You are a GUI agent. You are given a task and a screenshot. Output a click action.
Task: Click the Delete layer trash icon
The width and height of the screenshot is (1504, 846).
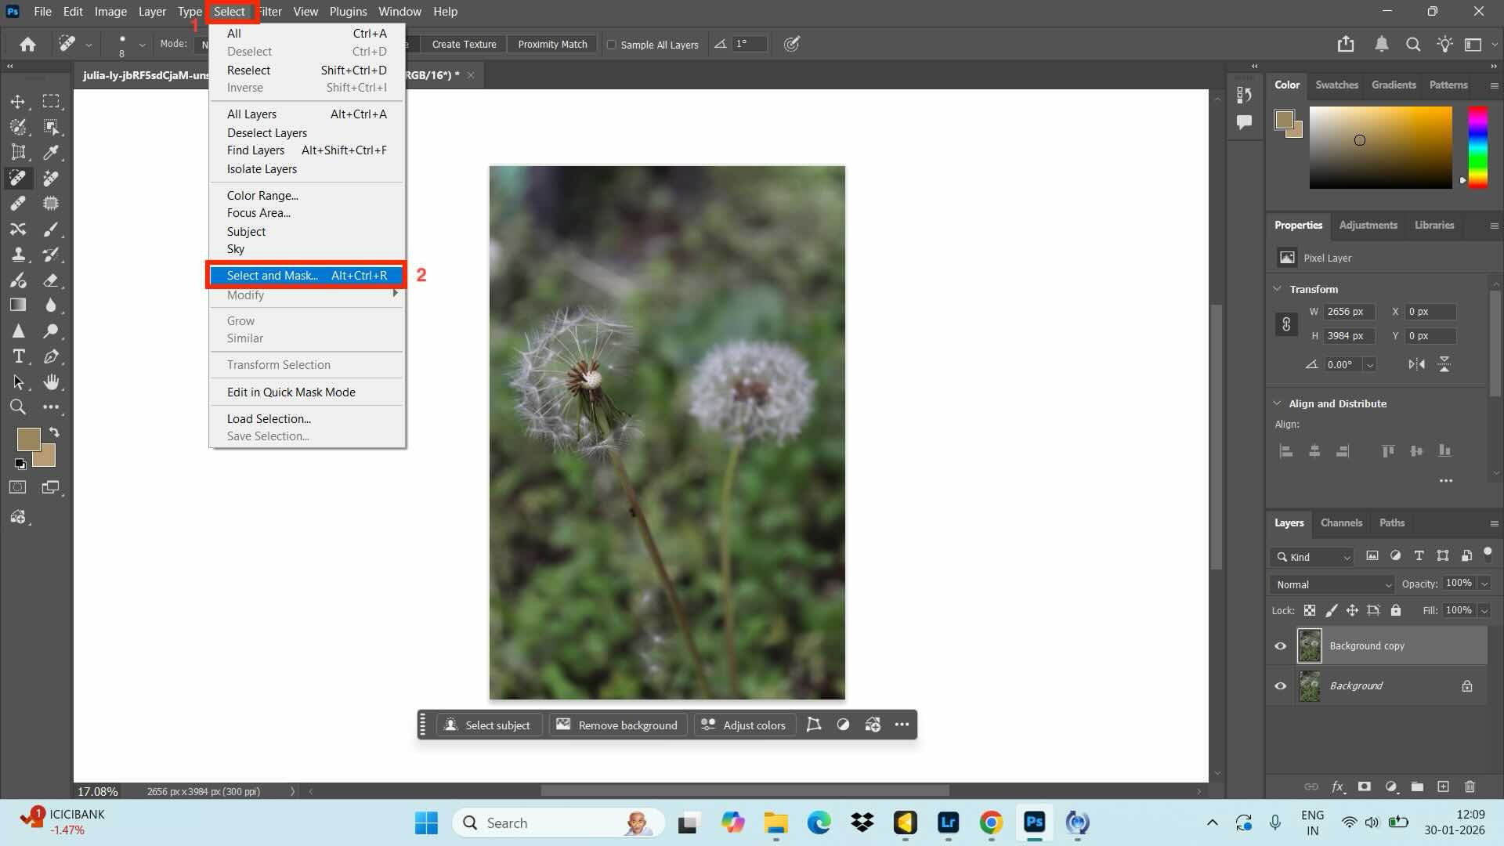pyautogui.click(x=1470, y=786)
